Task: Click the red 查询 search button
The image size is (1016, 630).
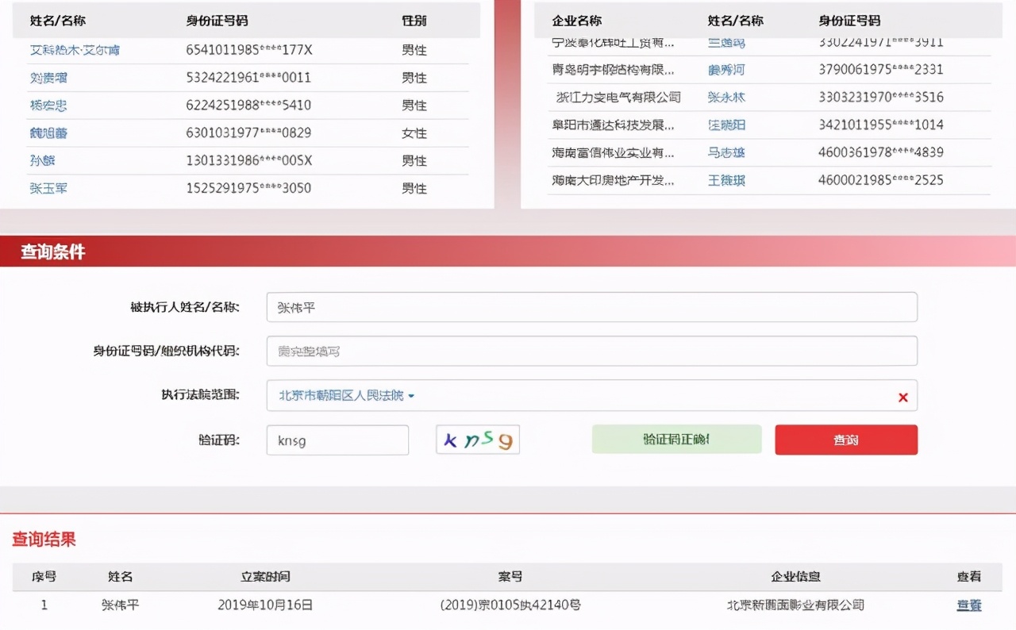Action: pyautogui.click(x=846, y=440)
